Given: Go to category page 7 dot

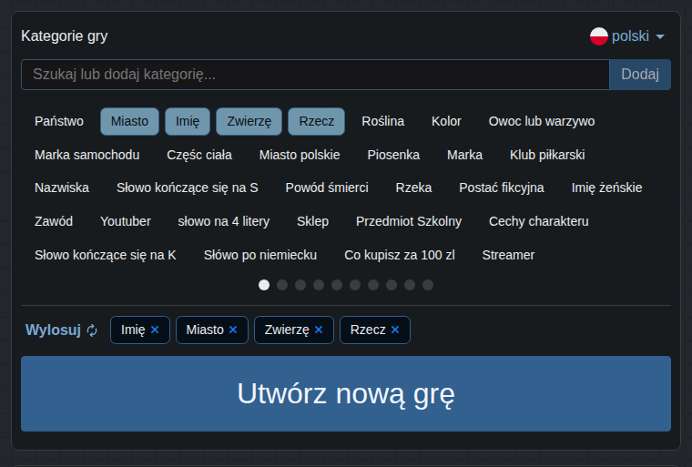Looking at the screenshot, I should coord(373,285).
